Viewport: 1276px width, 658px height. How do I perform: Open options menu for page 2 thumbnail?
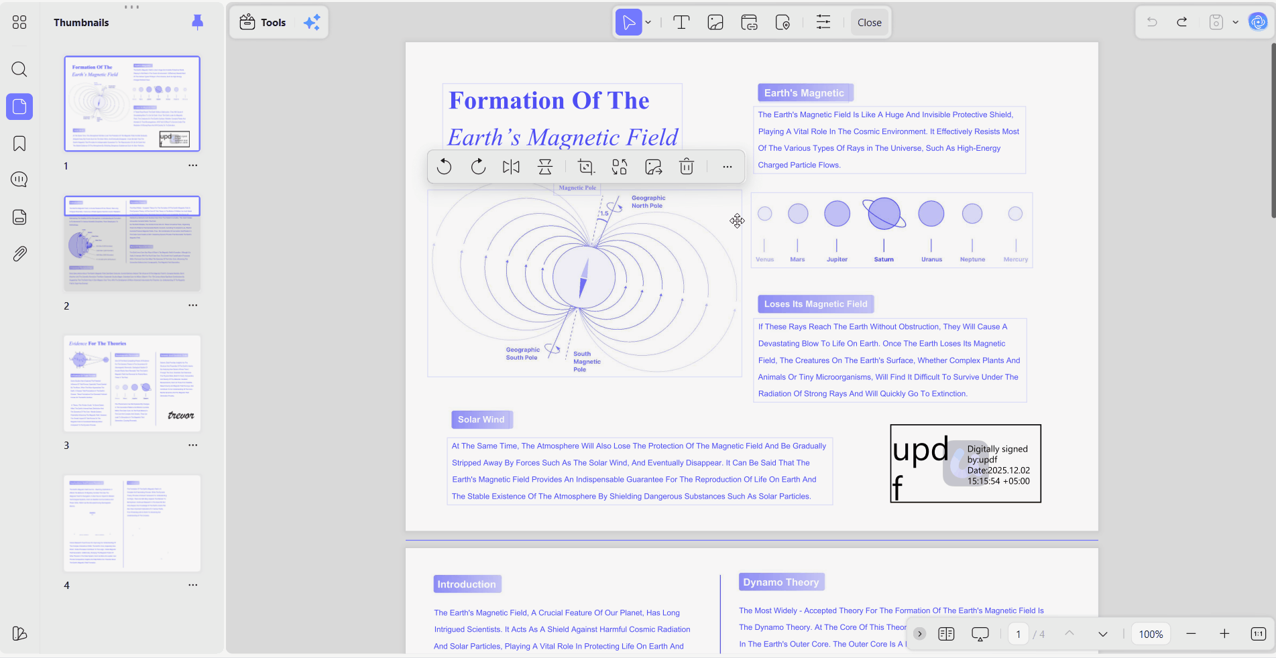193,306
